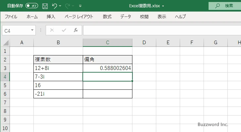Select cell containing 12+8i
Screen dimensions: 241x132
(58, 68)
